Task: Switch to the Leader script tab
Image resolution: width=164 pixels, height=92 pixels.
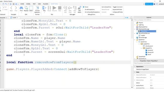Action: (14, 18)
